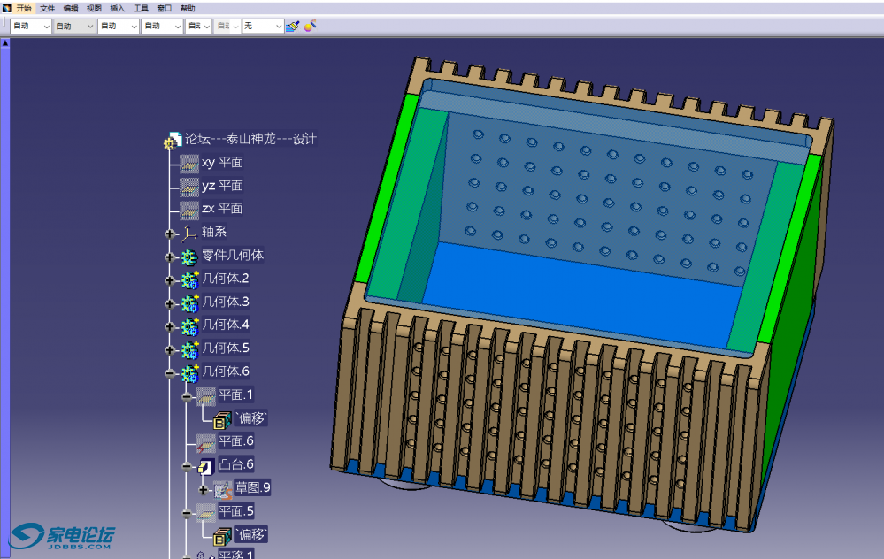Select the 几何体.4 tree label
The width and height of the screenshot is (884, 559).
[x=226, y=325]
